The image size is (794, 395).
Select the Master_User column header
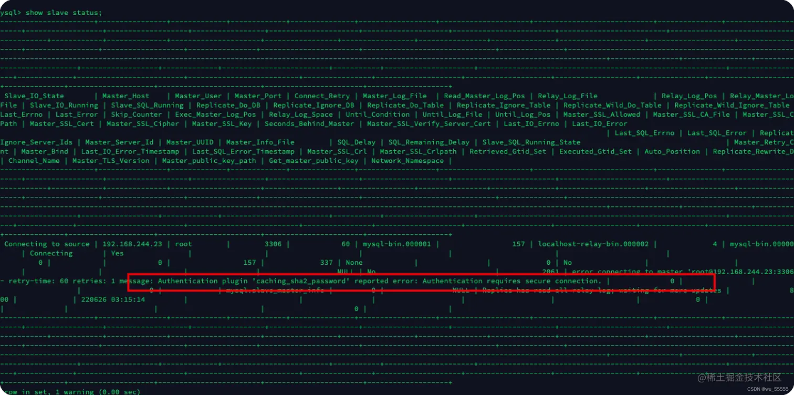[x=198, y=96]
